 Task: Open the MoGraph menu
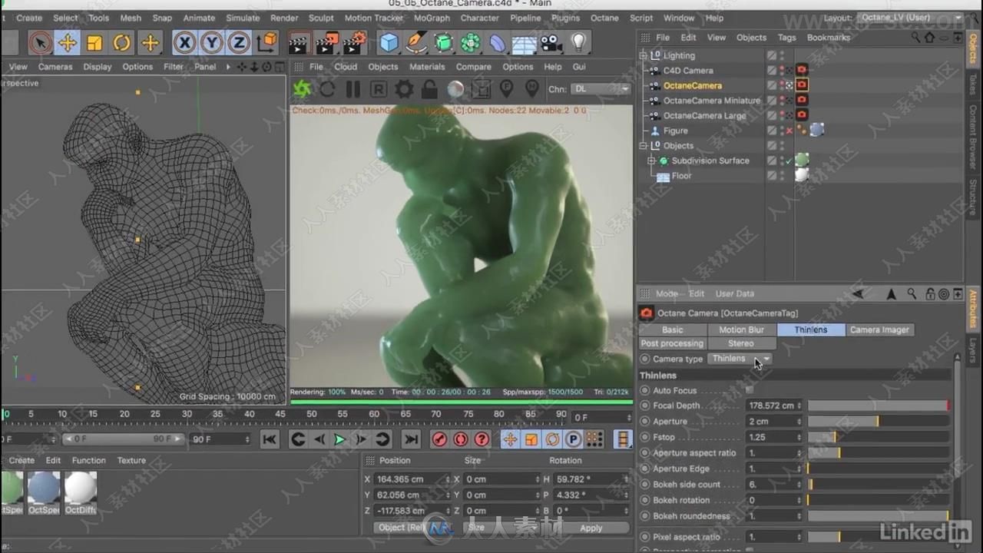click(432, 18)
